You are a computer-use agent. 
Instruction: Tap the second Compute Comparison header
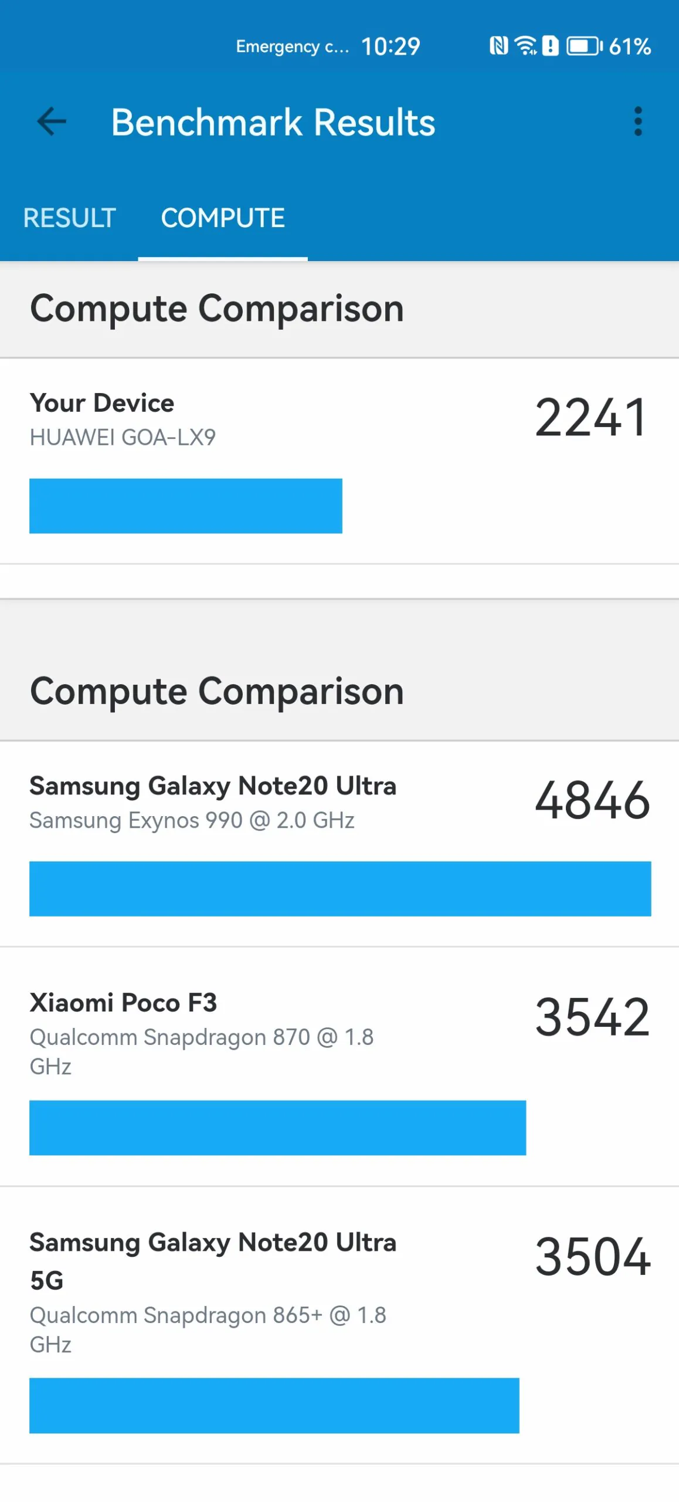coord(217,691)
